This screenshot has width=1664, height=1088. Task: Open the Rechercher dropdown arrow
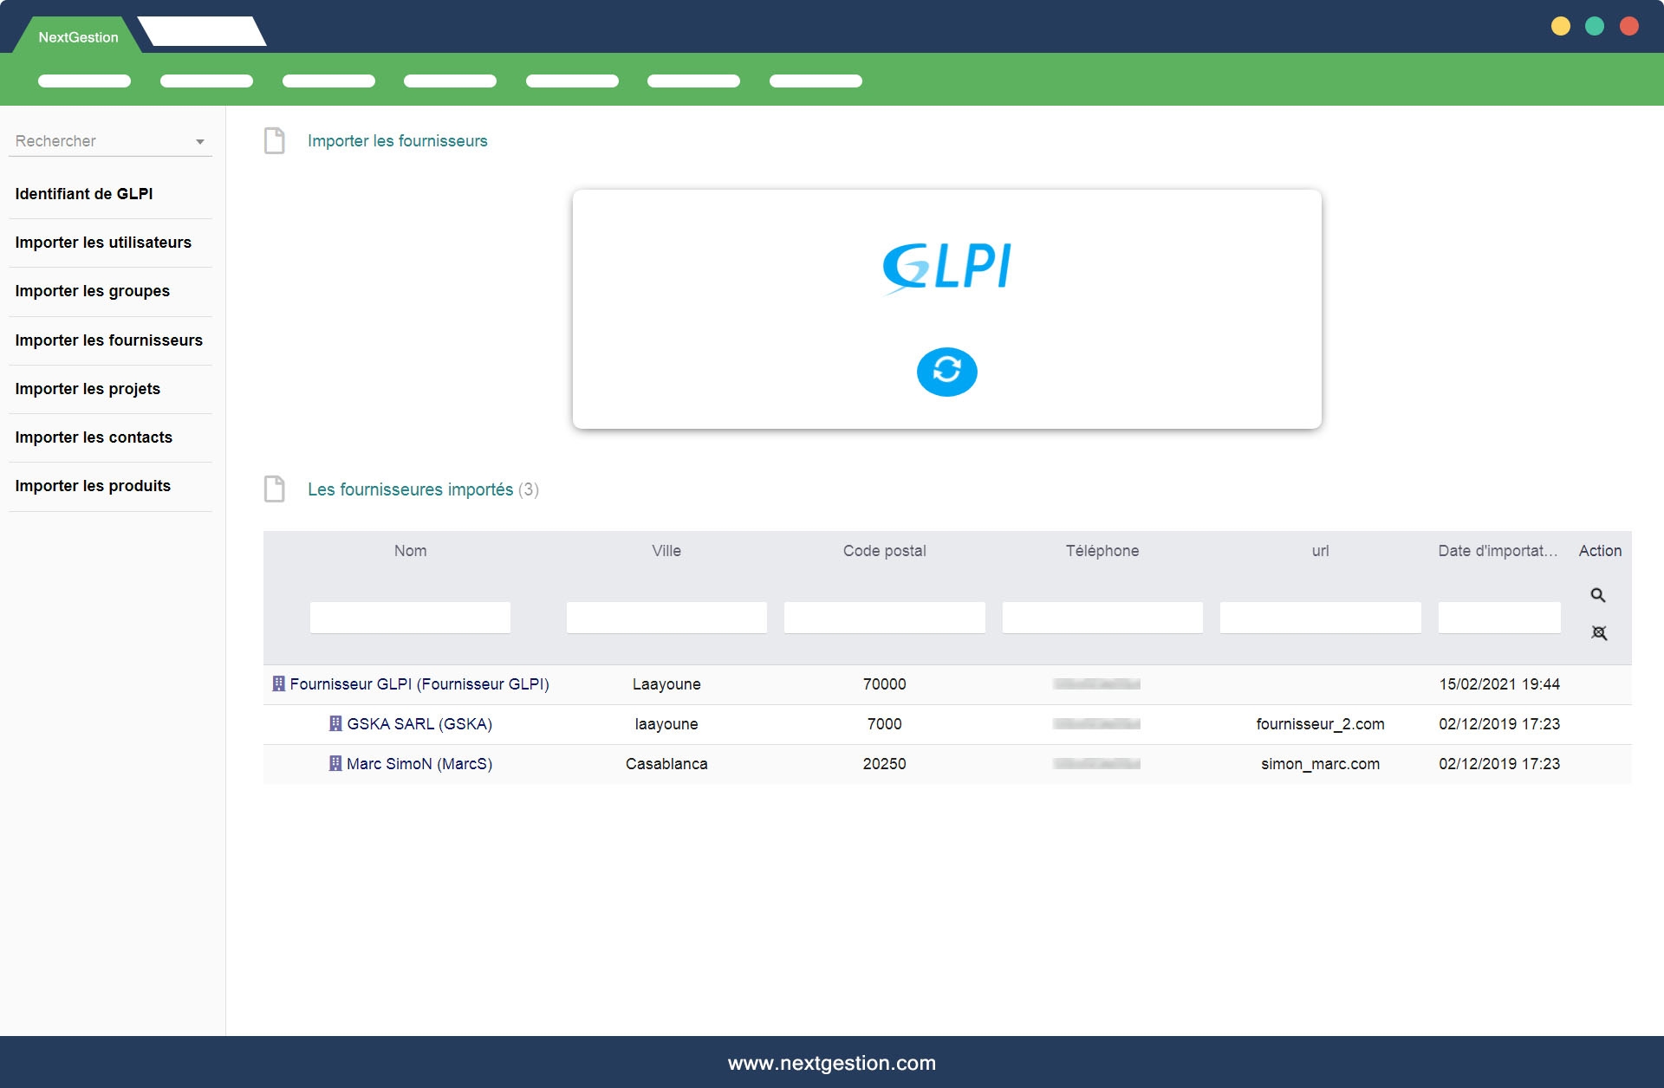200,141
